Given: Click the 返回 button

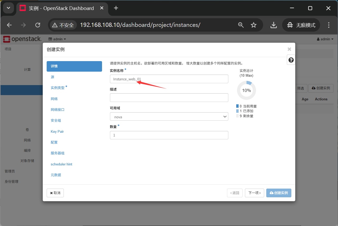Looking at the screenshot, I should (235, 193).
